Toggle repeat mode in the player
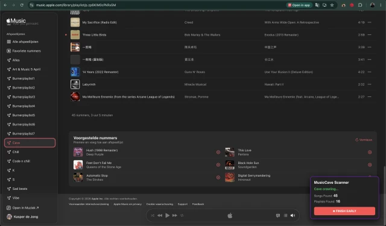Viewport: 386px width, 226px height. pos(182,215)
